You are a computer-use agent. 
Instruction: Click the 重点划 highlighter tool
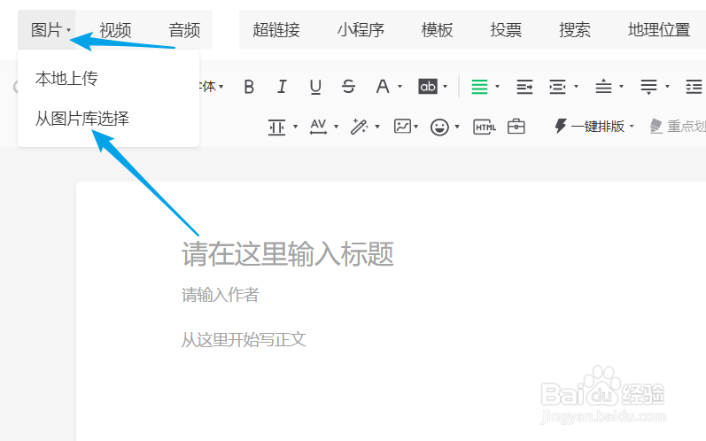[678, 127]
